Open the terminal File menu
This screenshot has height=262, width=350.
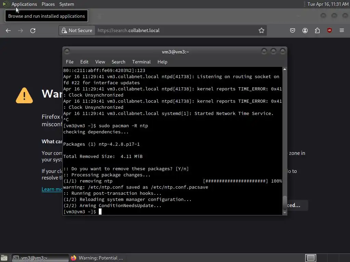pyautogui.click(x=70, y=62)
